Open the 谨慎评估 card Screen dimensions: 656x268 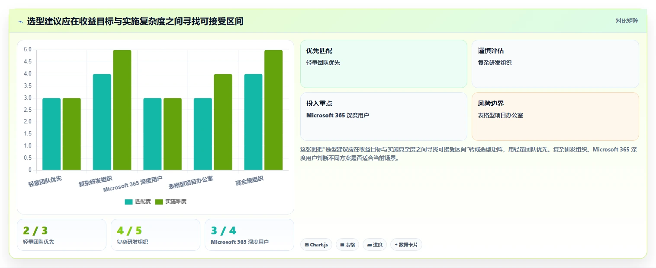[x=555, y=64]
